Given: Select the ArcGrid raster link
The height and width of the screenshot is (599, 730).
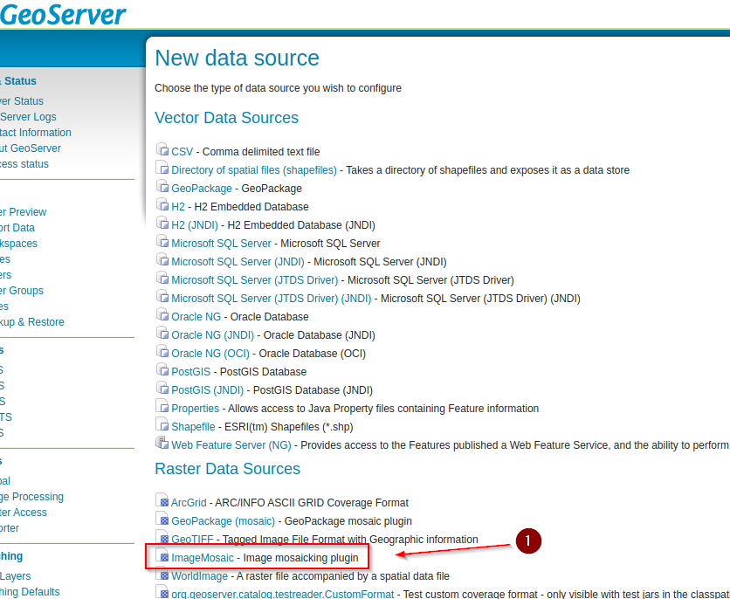Looking at the screenshot, I should [189, 503].
